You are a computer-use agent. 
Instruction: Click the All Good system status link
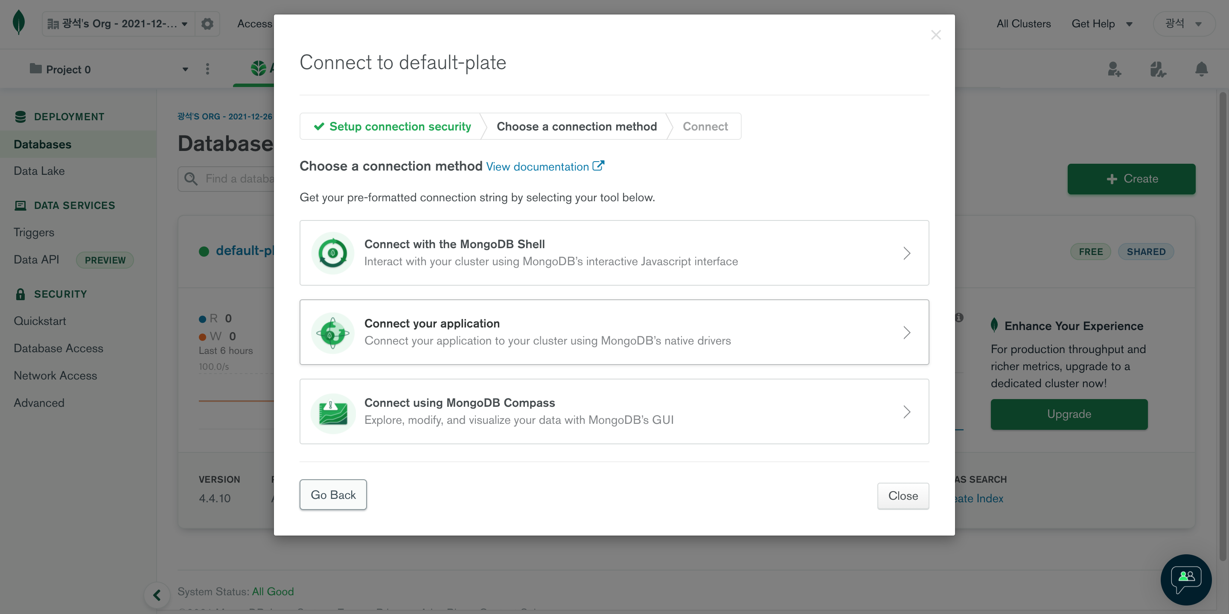click(273, 591)
